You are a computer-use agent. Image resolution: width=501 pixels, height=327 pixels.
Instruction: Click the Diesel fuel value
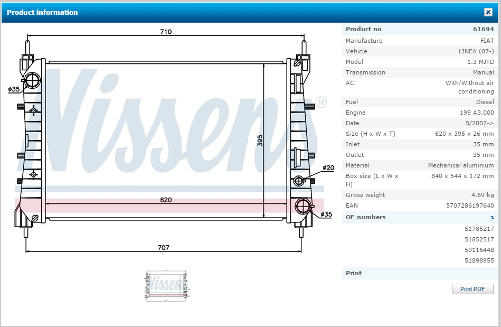485,102
